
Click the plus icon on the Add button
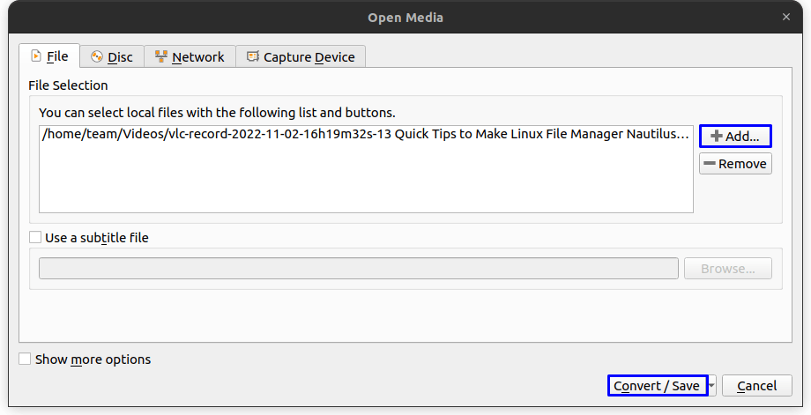coord(716,137)
